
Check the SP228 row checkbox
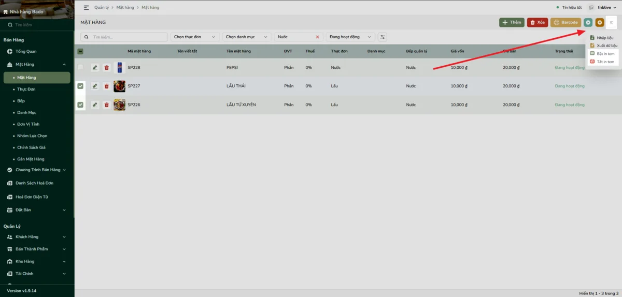[80, 67]
